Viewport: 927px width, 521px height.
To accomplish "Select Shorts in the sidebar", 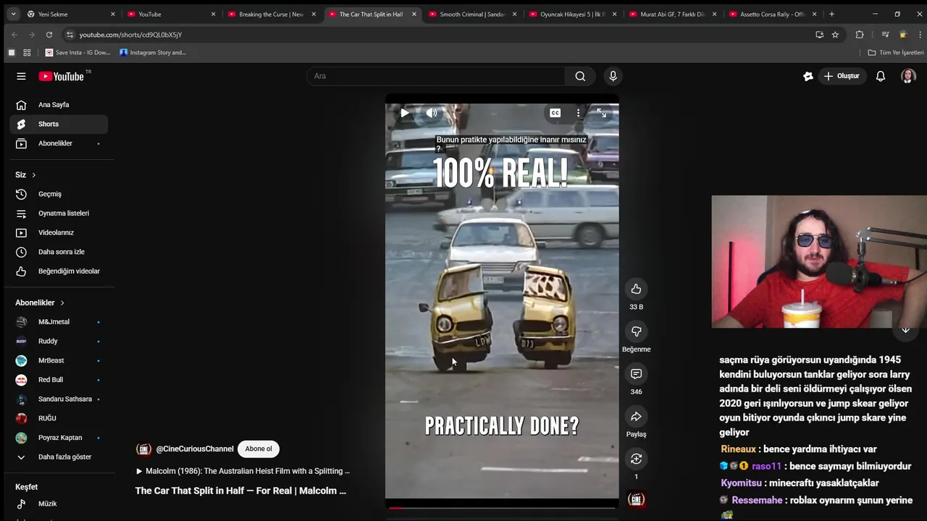I will (x=59, y=124).
